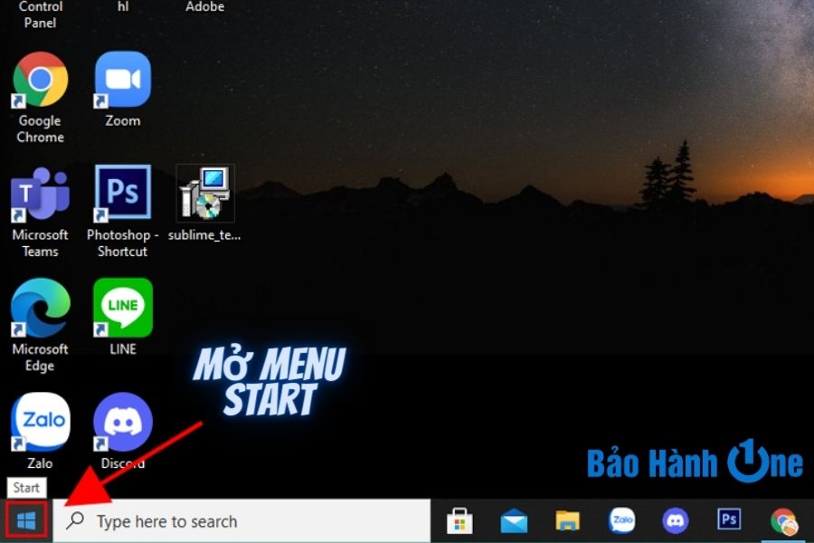Launch Photoshop from the taskbar
Image resolution: width=814 pixels, height=543 pixels.
[x=729, y=519]
